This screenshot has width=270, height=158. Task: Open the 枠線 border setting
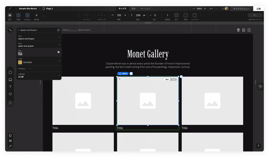coord(185,15)
